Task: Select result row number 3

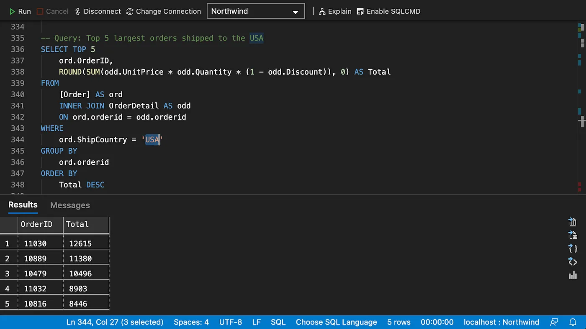Action: 9,273
